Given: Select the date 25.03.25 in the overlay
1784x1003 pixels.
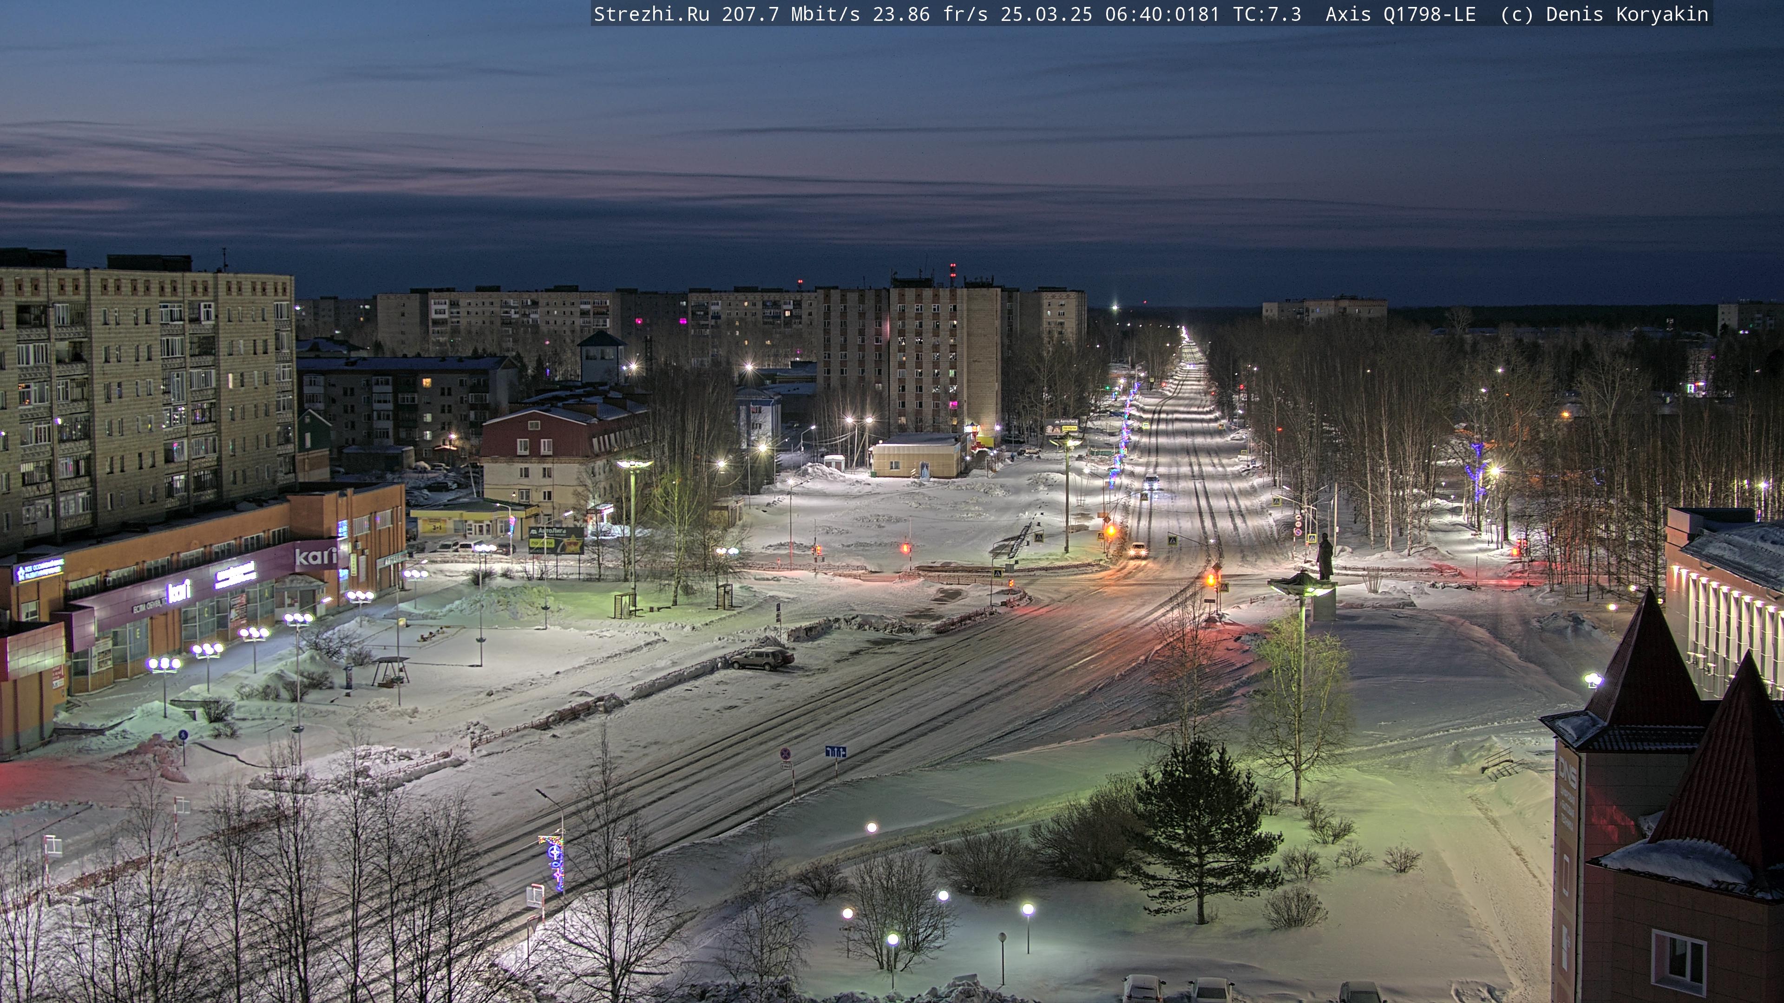Looking at the screenshot, I should (x=1046, y=14).
